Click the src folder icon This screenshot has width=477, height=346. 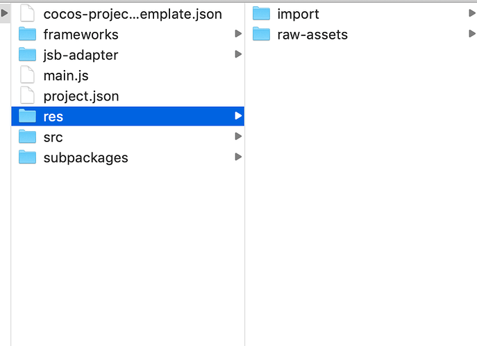[27, 137]
